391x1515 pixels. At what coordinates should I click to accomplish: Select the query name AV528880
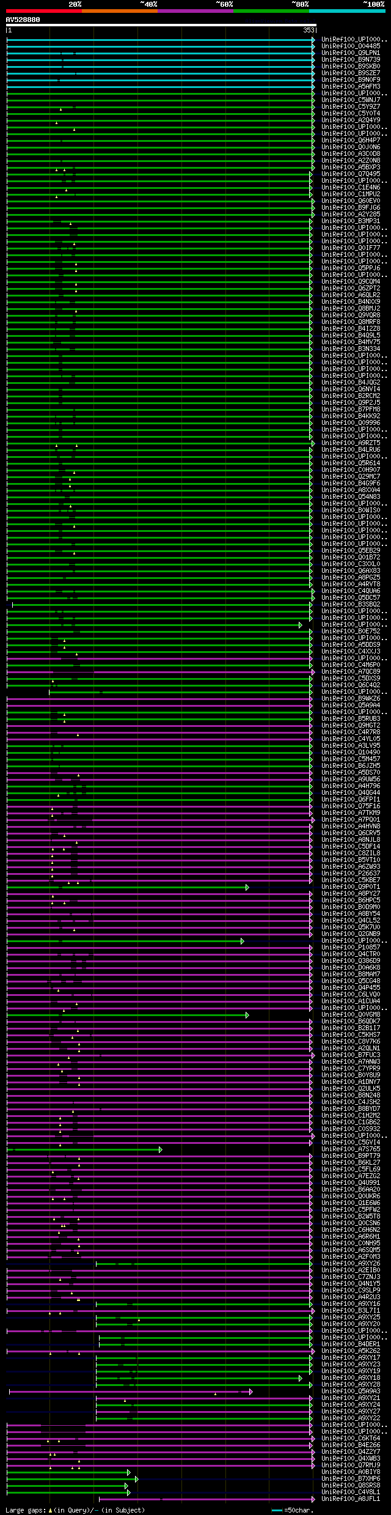click(23, 20)
